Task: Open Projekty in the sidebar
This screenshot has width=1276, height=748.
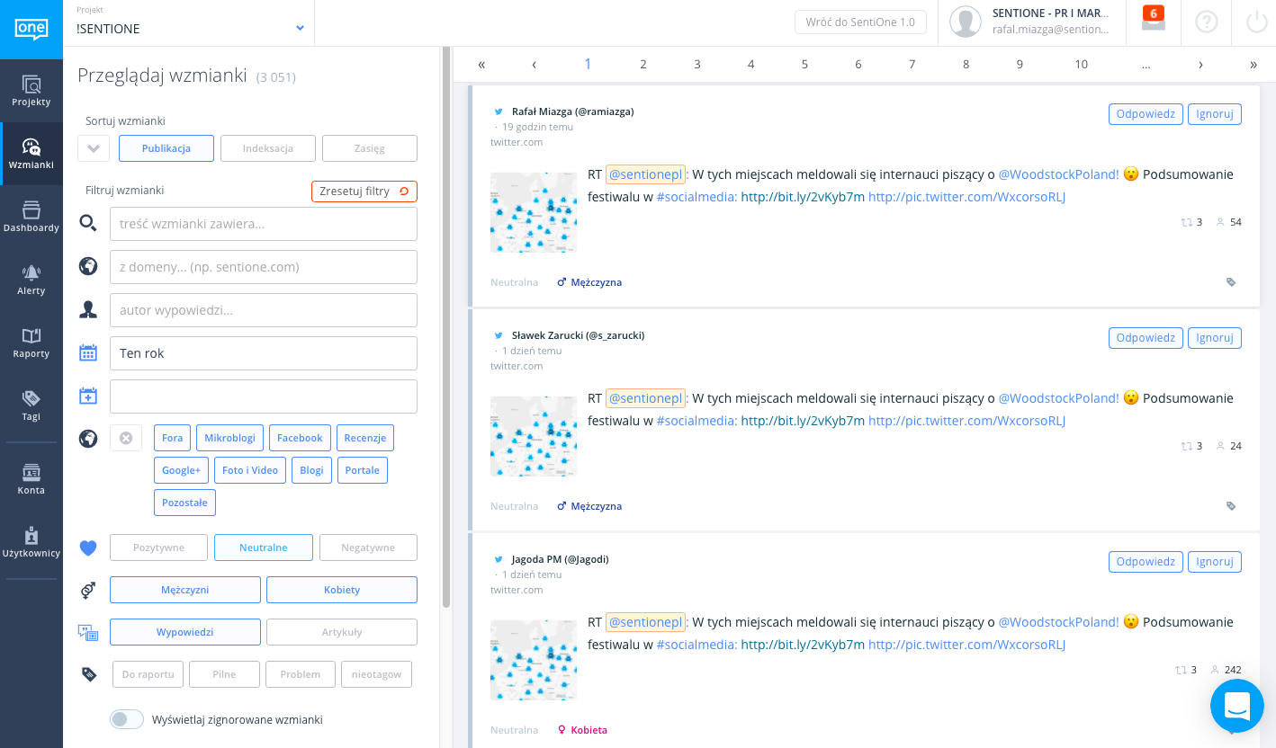Action: point(31,91)
